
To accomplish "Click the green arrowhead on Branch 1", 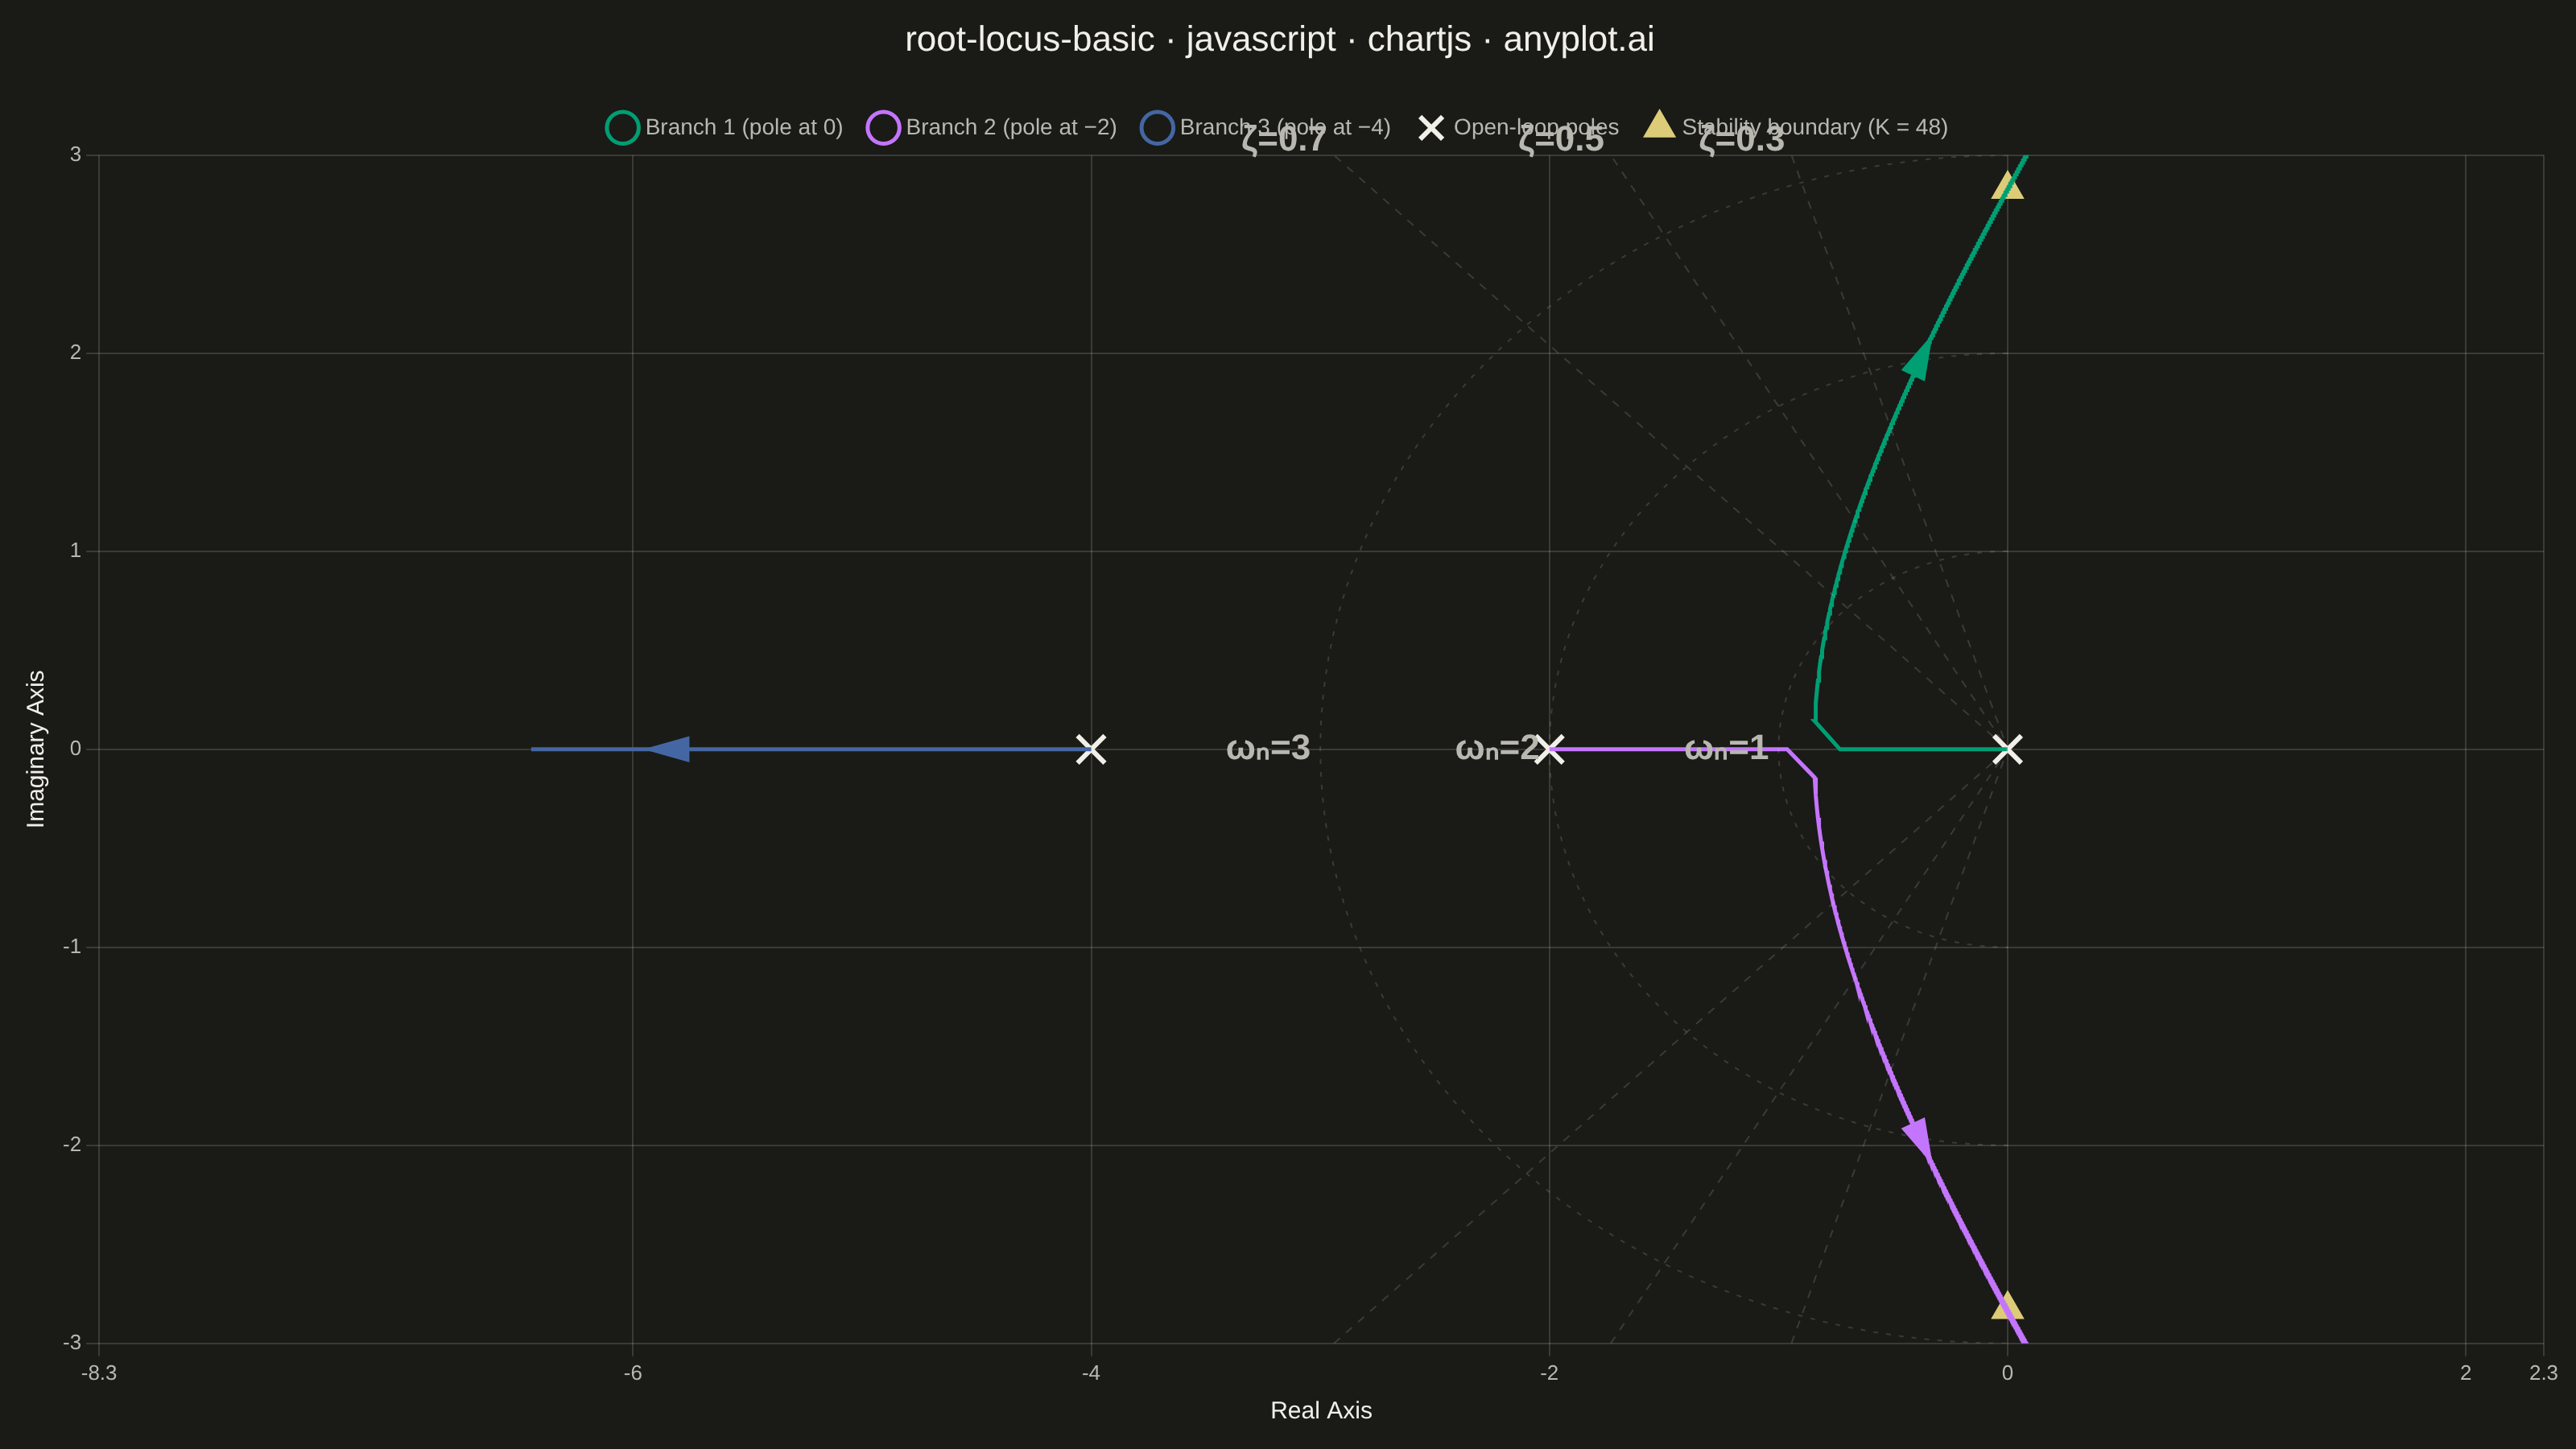I will (1918, 360).
